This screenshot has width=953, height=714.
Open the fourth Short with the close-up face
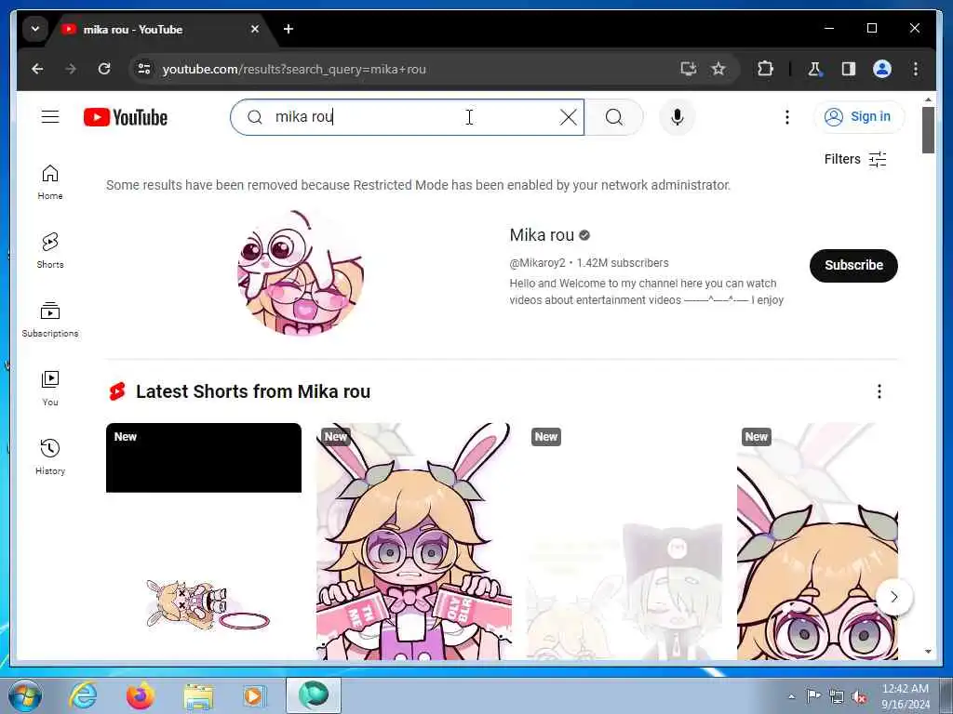tap(817, 541)
